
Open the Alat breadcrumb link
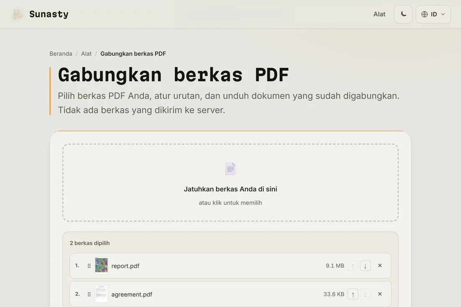point(86,54)
